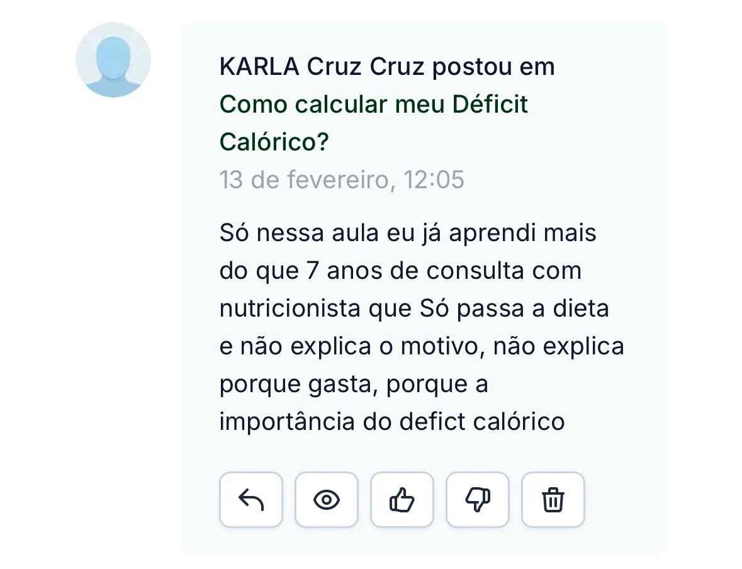Click the word "Calórico?" in the lesson title

[x=274, y=142]
